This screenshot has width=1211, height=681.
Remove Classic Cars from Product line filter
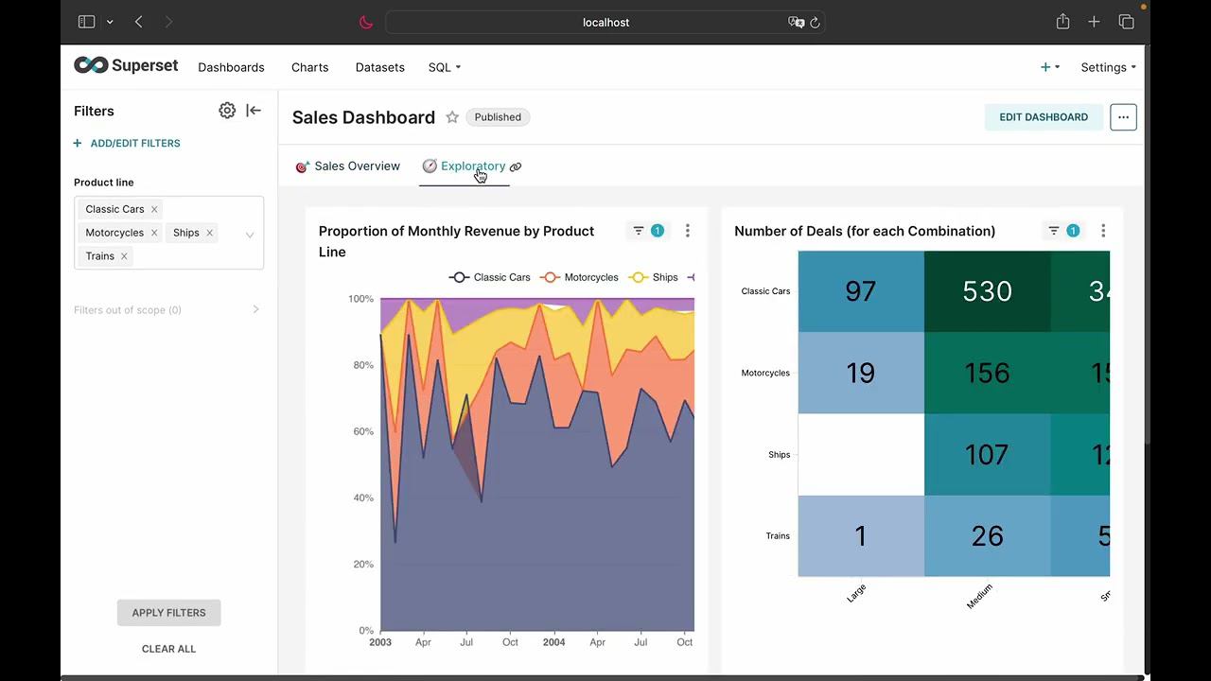pyautogui.click(x=154, y=209)
